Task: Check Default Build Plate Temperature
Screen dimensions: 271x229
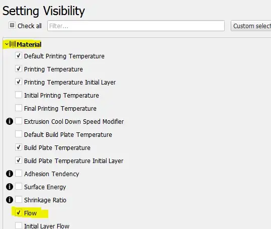Action: [x=19, y=134]
